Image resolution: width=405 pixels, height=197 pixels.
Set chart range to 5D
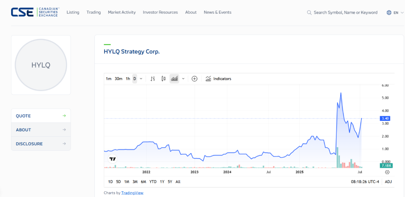coord(118,182)
